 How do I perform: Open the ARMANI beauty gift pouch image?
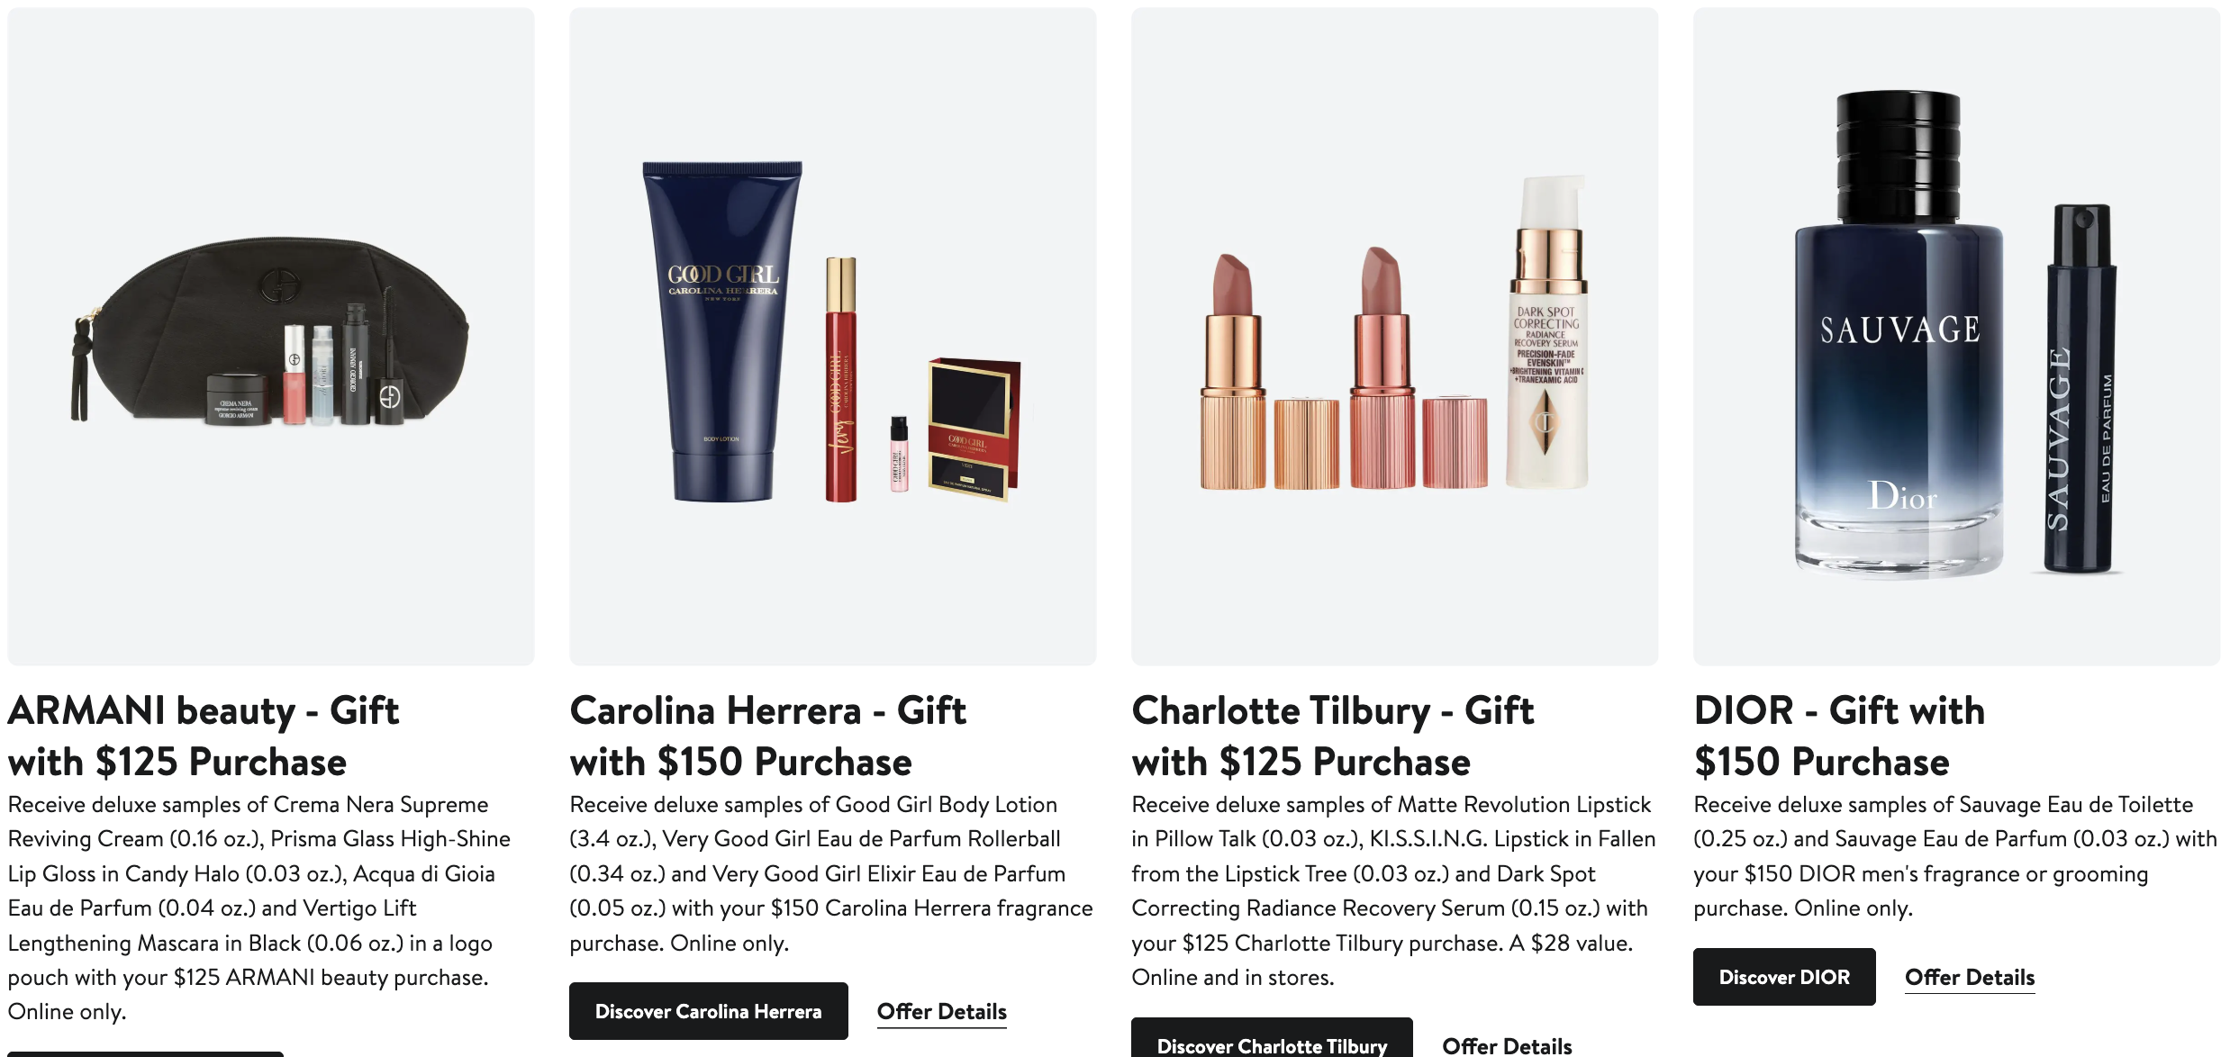click(x=270, y=337)
